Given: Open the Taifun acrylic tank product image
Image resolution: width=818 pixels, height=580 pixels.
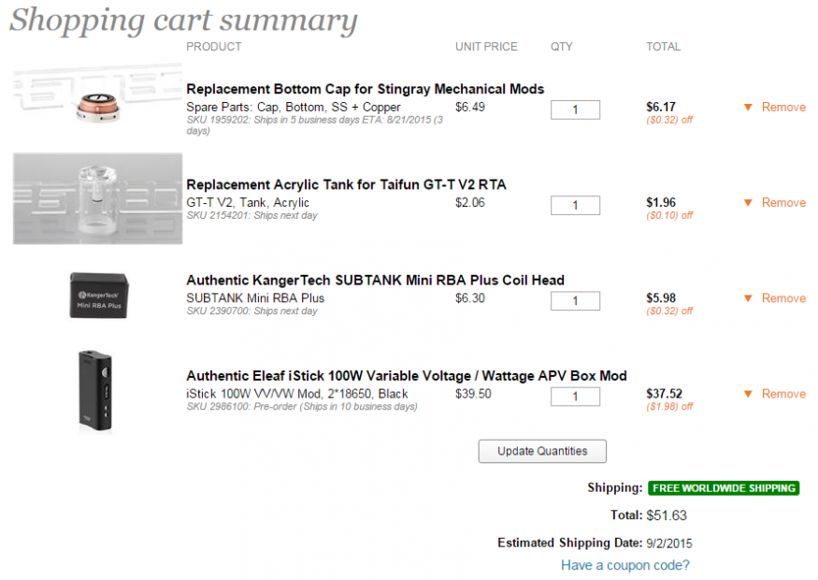Looking at the screenshot, I should coord(97,198).
